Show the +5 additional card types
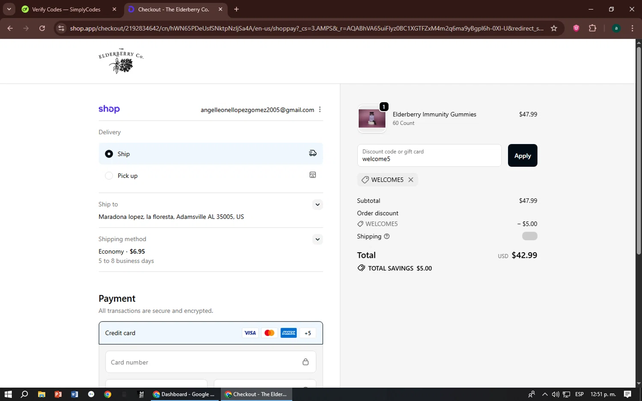The image size is (642, 401). (308, 333)
